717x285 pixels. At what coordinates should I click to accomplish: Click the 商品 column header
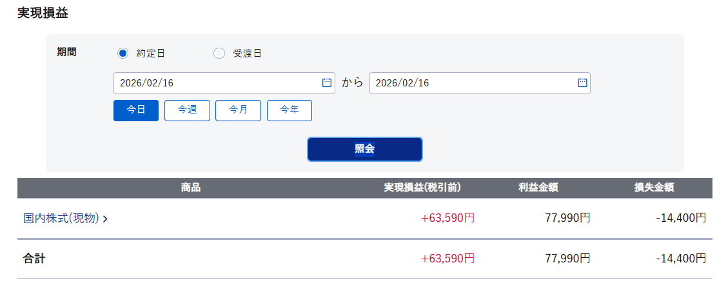(x=191, y=188)
